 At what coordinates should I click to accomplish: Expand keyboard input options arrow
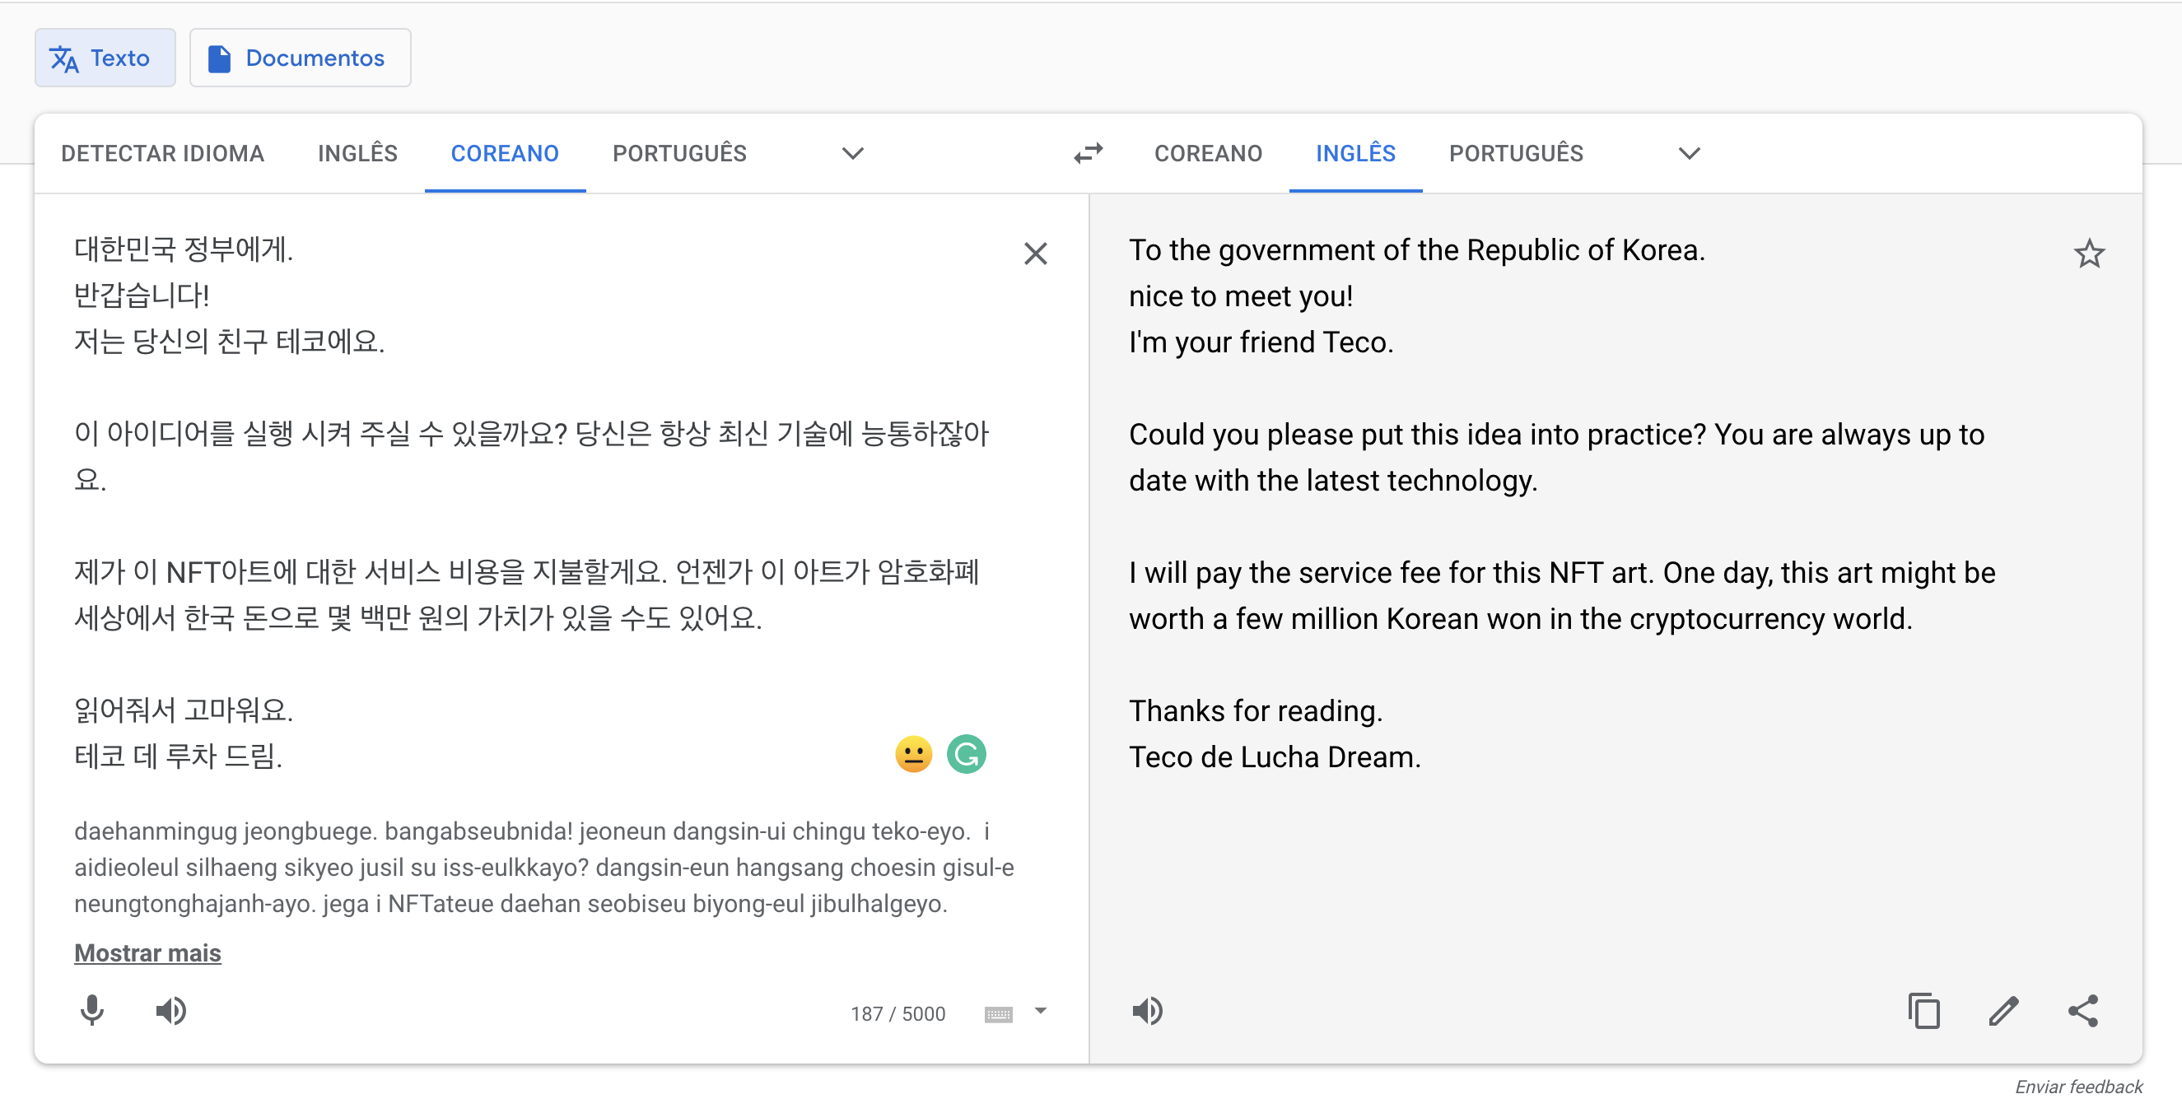pyautogui.click(x=1041, y=1011)
